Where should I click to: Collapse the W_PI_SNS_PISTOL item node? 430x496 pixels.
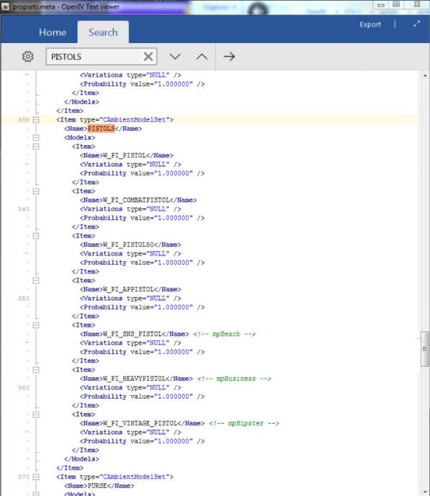pyautogui.click(x=36, y=325)
